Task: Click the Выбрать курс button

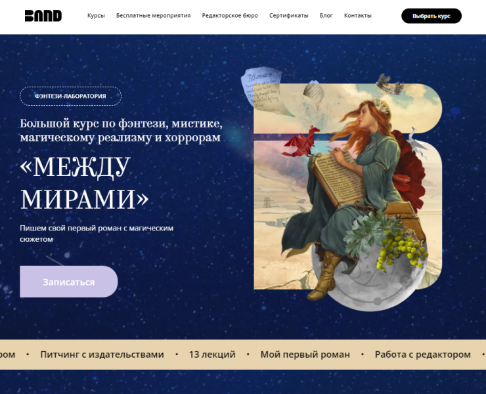Action: tap(431, 16)
